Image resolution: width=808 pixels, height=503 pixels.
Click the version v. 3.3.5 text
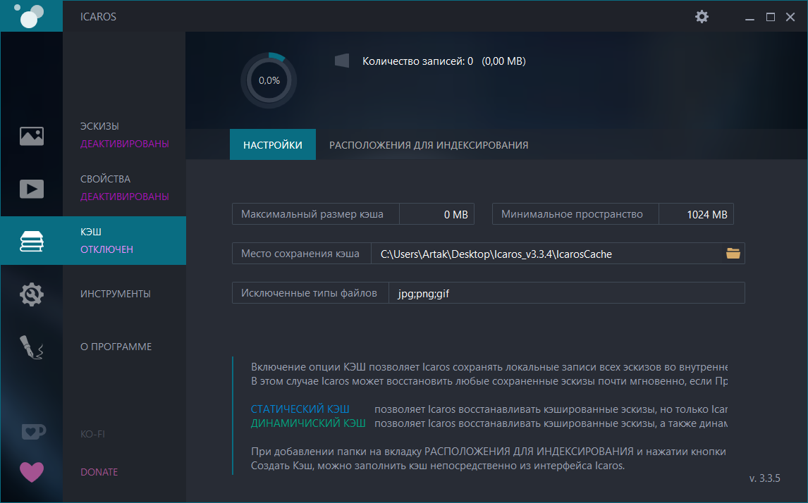coord(765,478)
